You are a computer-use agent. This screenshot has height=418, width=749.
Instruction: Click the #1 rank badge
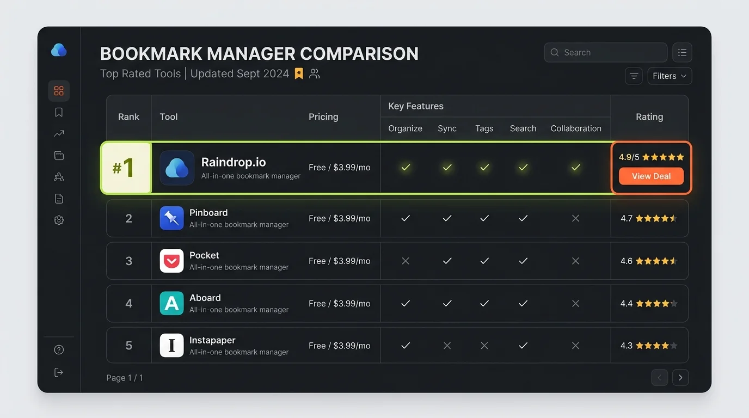point(126,168)
